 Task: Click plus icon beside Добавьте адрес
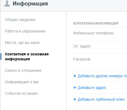tap(75, 88)
